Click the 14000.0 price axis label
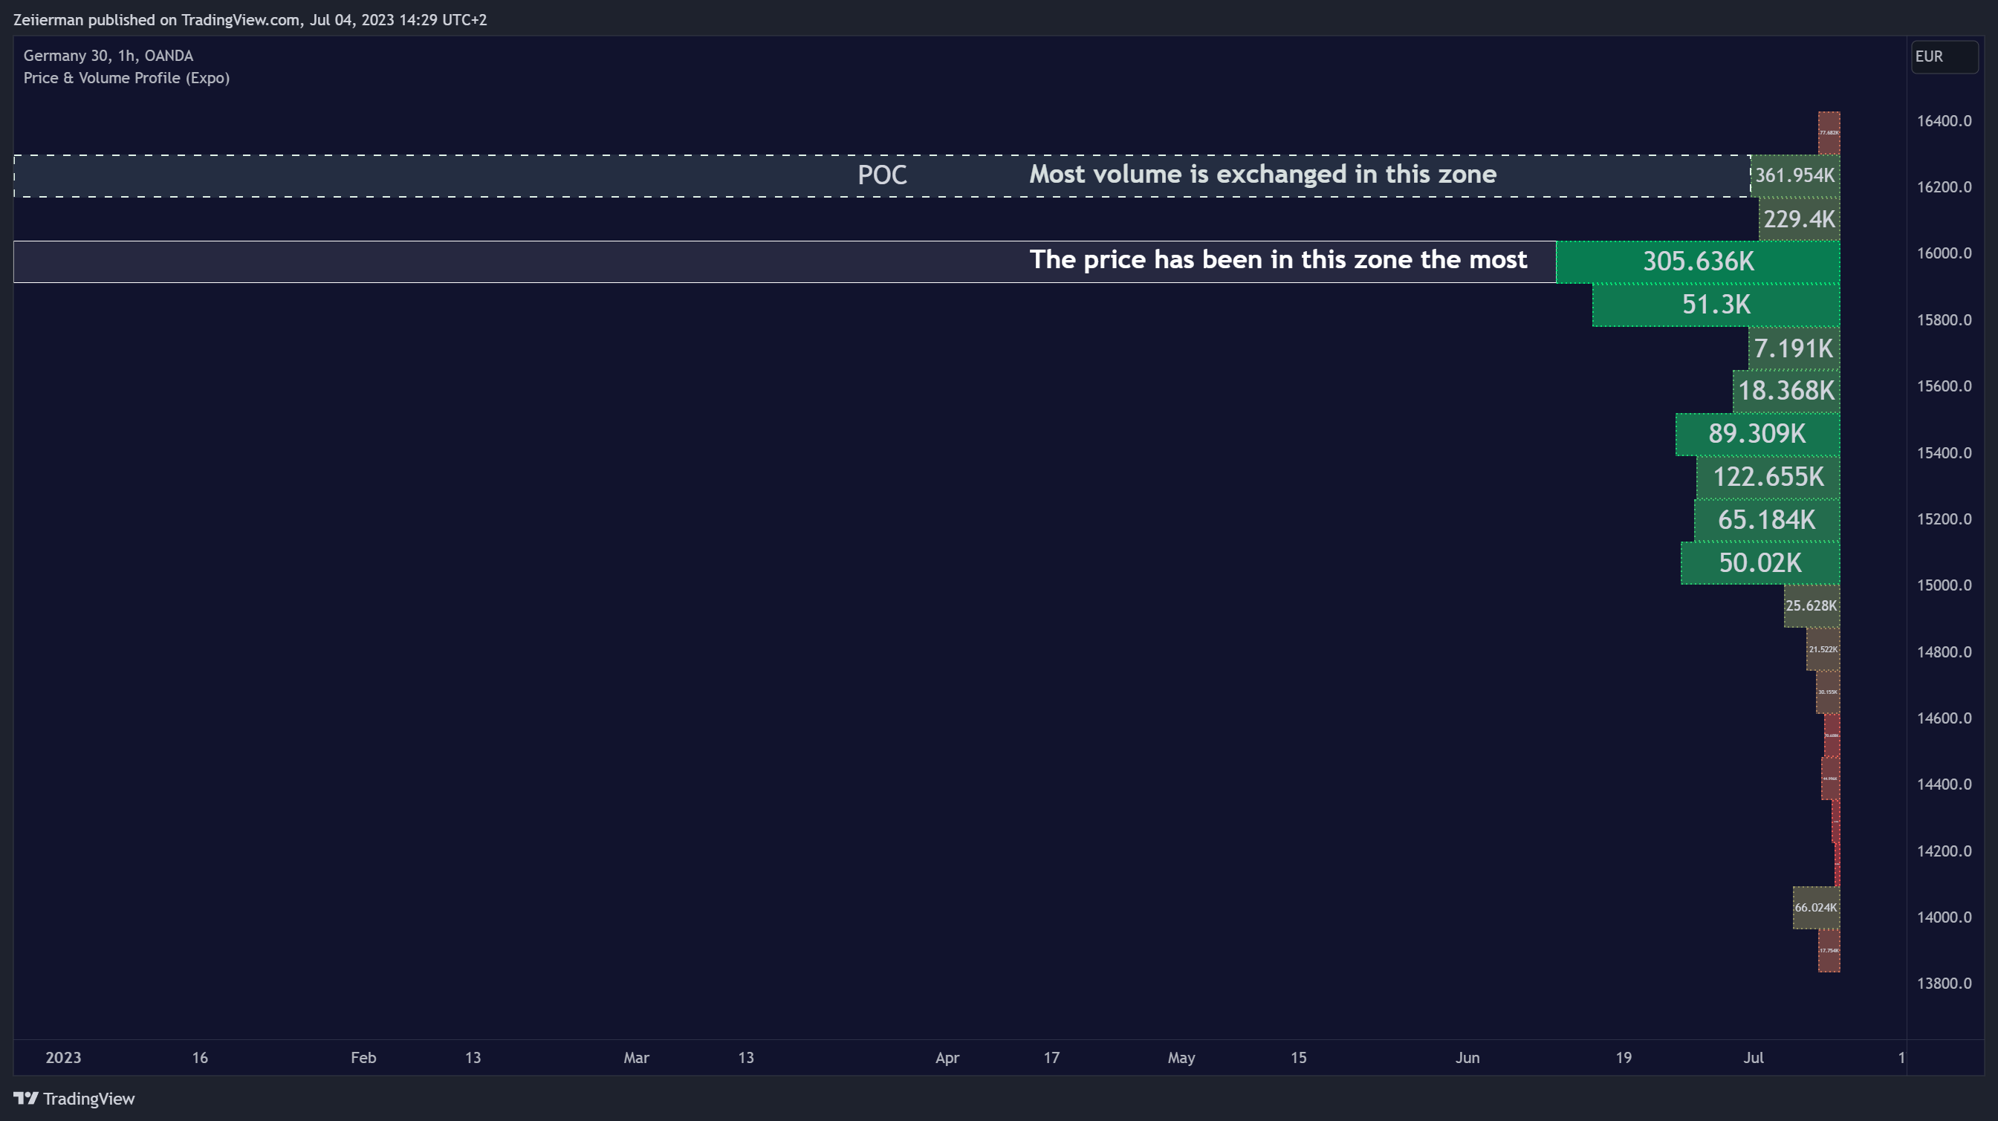The width and height of the screenshot is (1998, 1121). 1944,917
